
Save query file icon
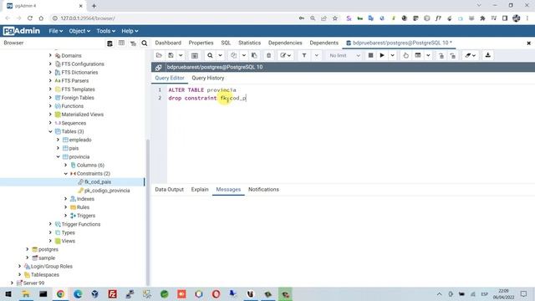coord(171,55)
